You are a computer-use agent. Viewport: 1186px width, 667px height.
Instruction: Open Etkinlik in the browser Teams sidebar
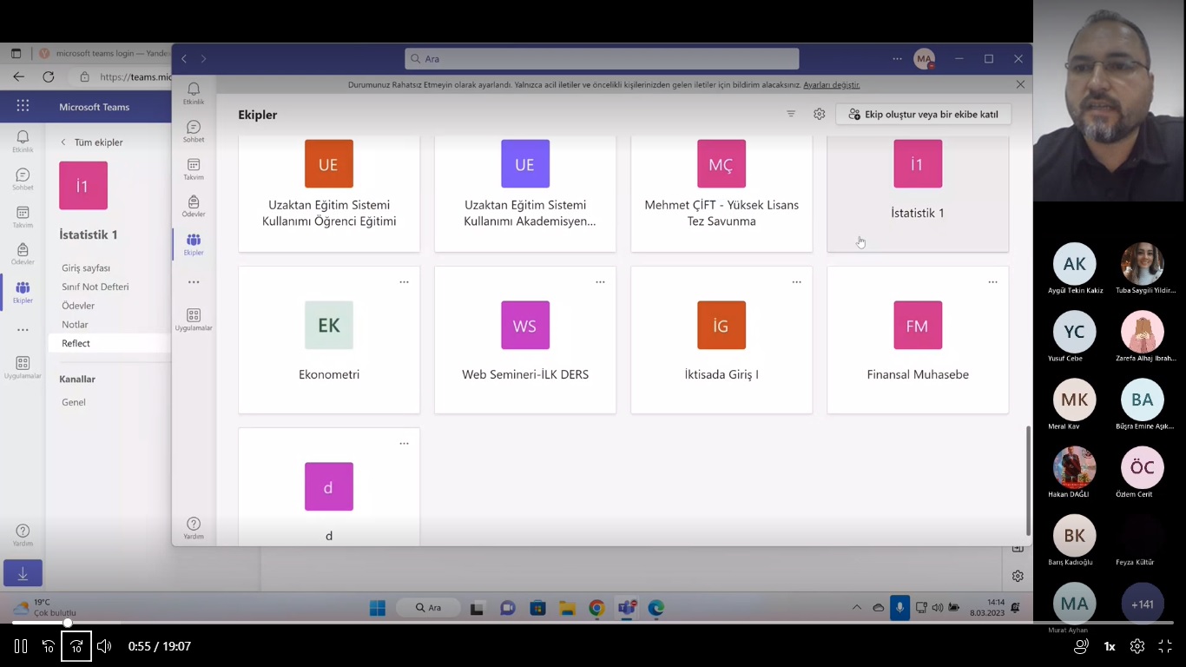click(x=23, y=142)
